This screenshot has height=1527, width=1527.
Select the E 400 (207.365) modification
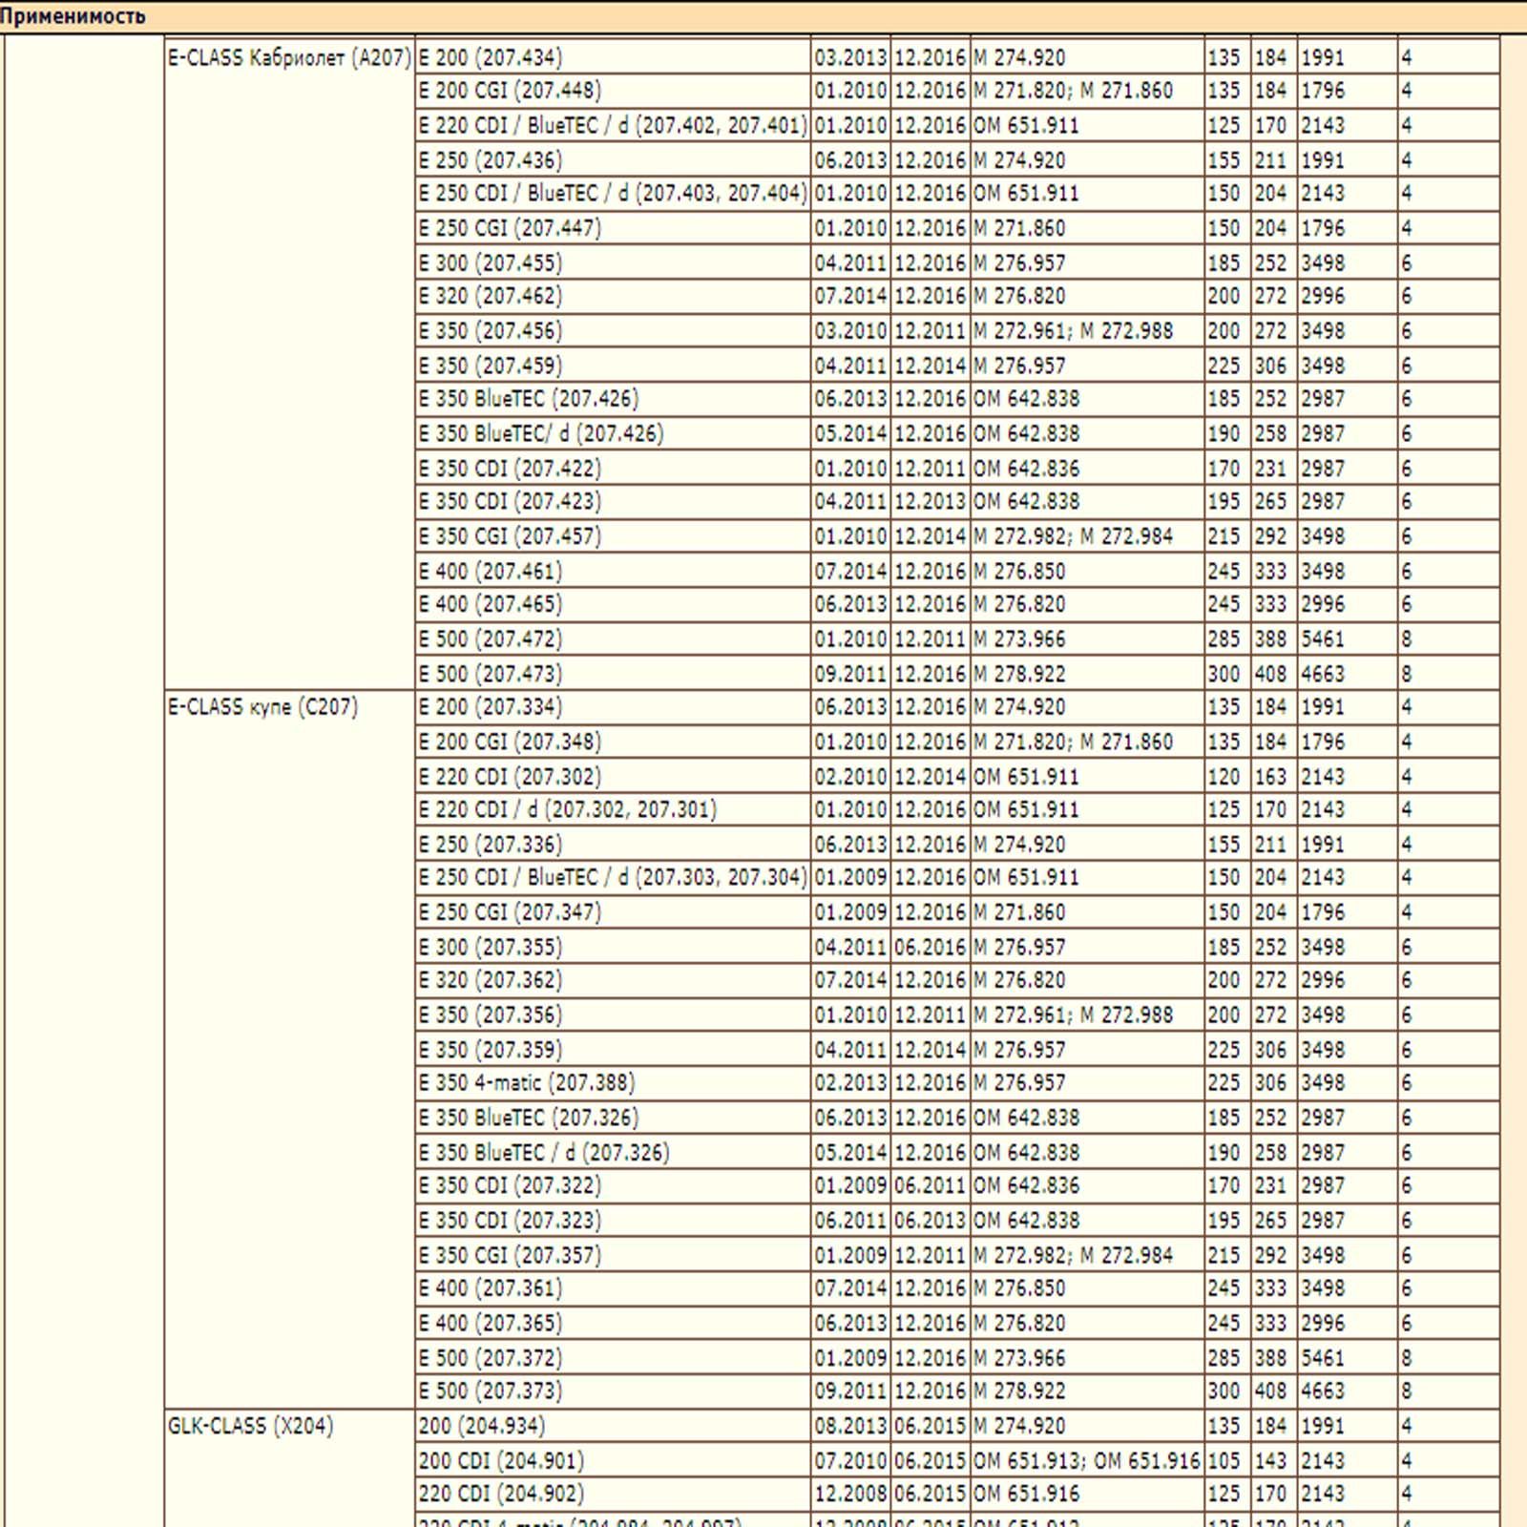tap(491, 1323)
